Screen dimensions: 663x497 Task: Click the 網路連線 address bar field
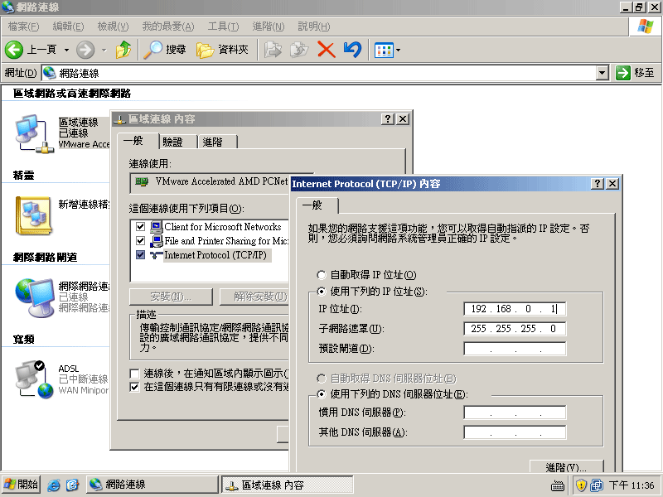[319, 73]
